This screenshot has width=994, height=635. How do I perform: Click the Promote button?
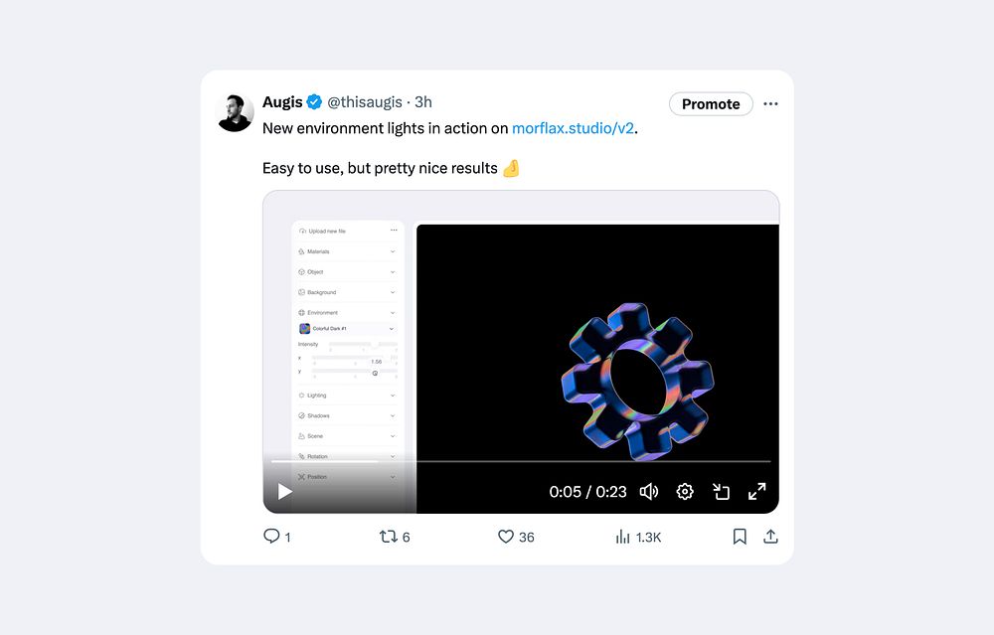point(711,104)
